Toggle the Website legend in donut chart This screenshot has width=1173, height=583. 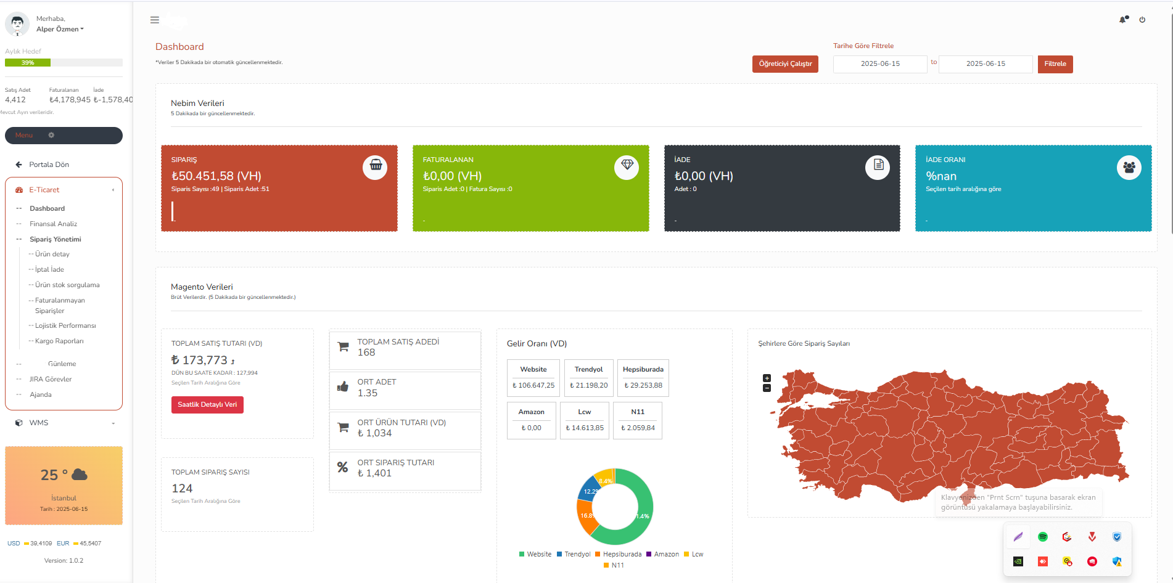pyautogui.click(x=535, y=554)
